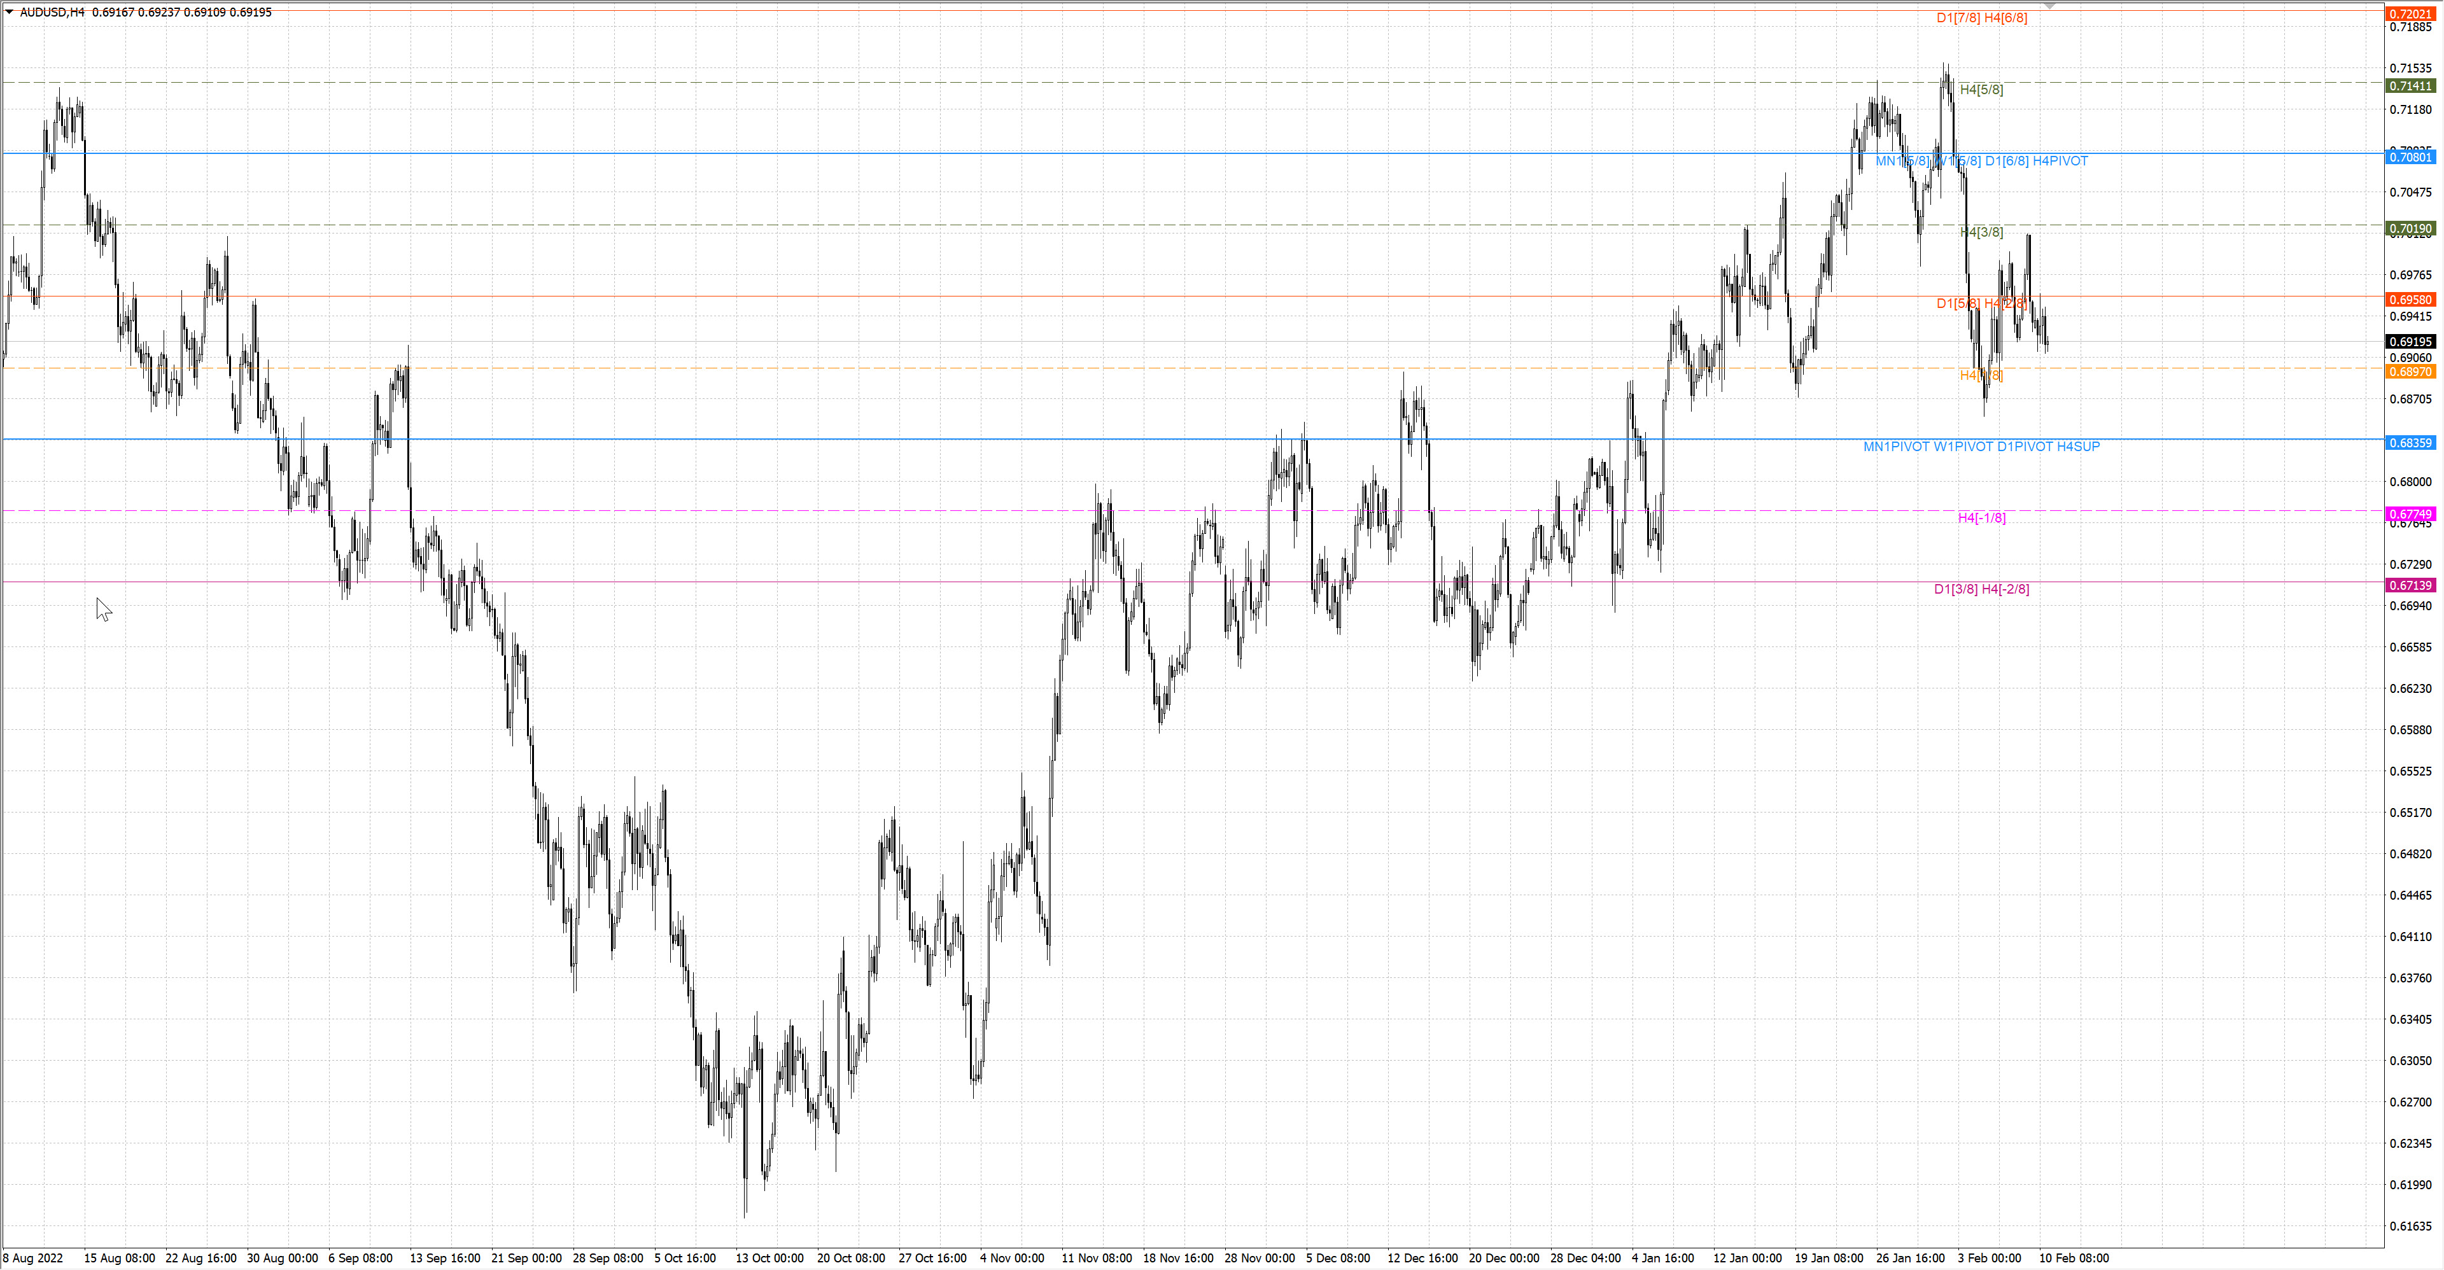2444x1270 pixels.
Task: Click the blue 0.70801 price tag
Action: coord(2410,157)
